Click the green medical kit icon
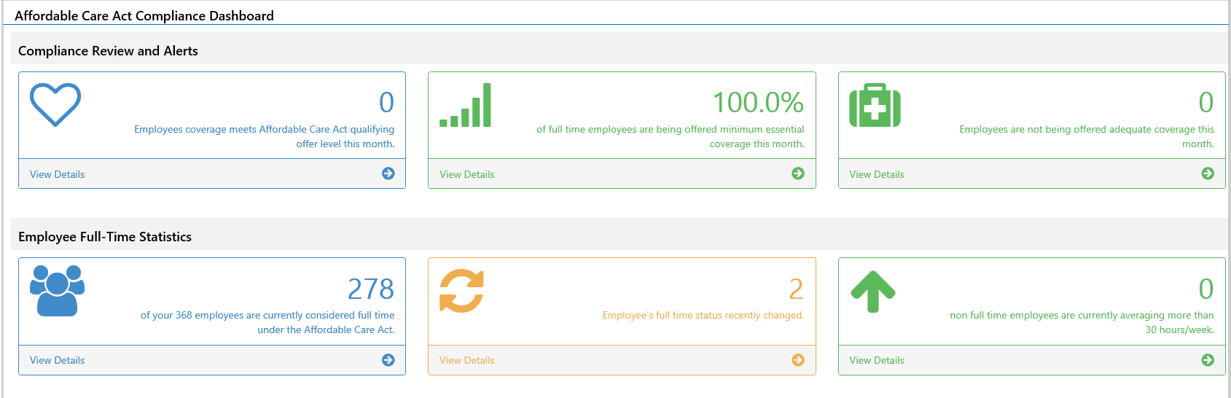 875,105
